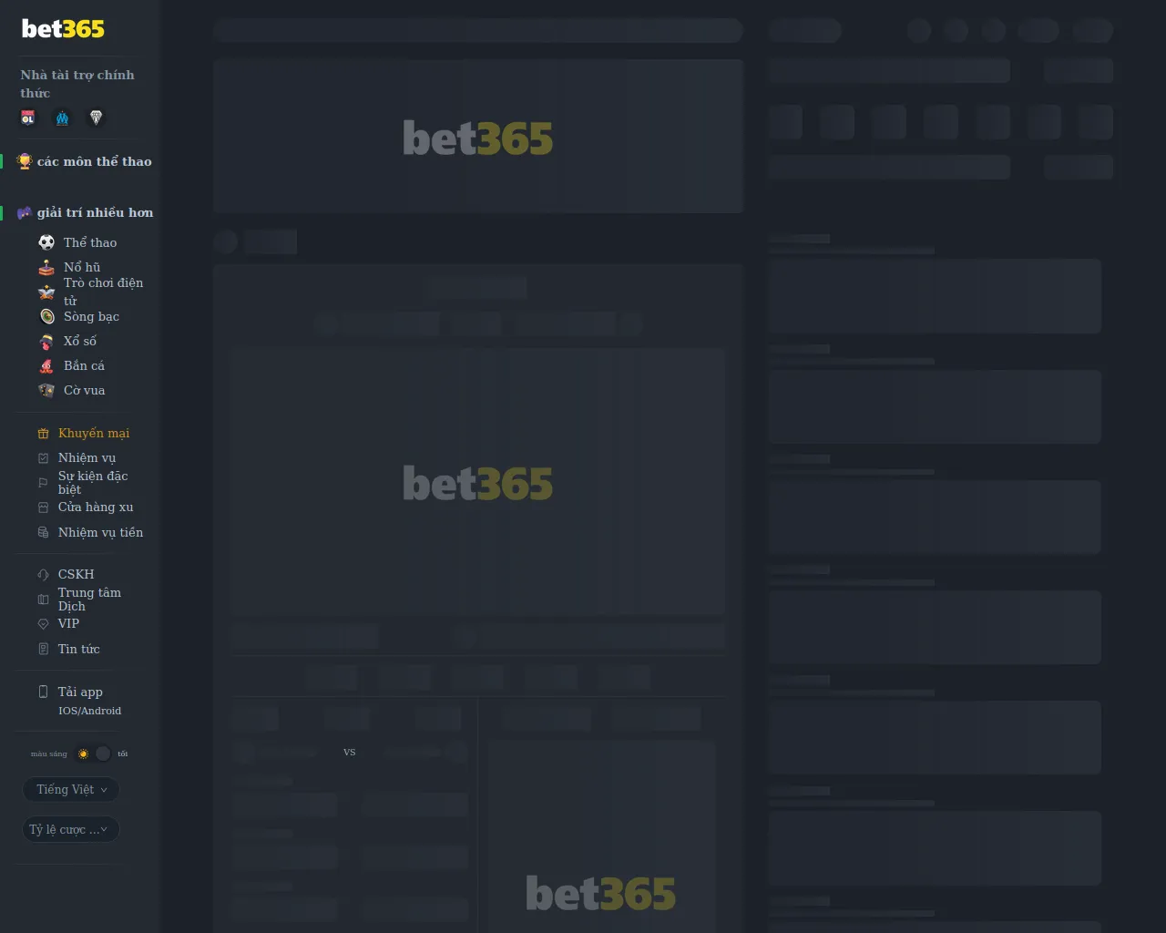Screen dimensions: 1166x933
Task: Click the soccer ball icon beside Thể thao
Action: [46, 242]
